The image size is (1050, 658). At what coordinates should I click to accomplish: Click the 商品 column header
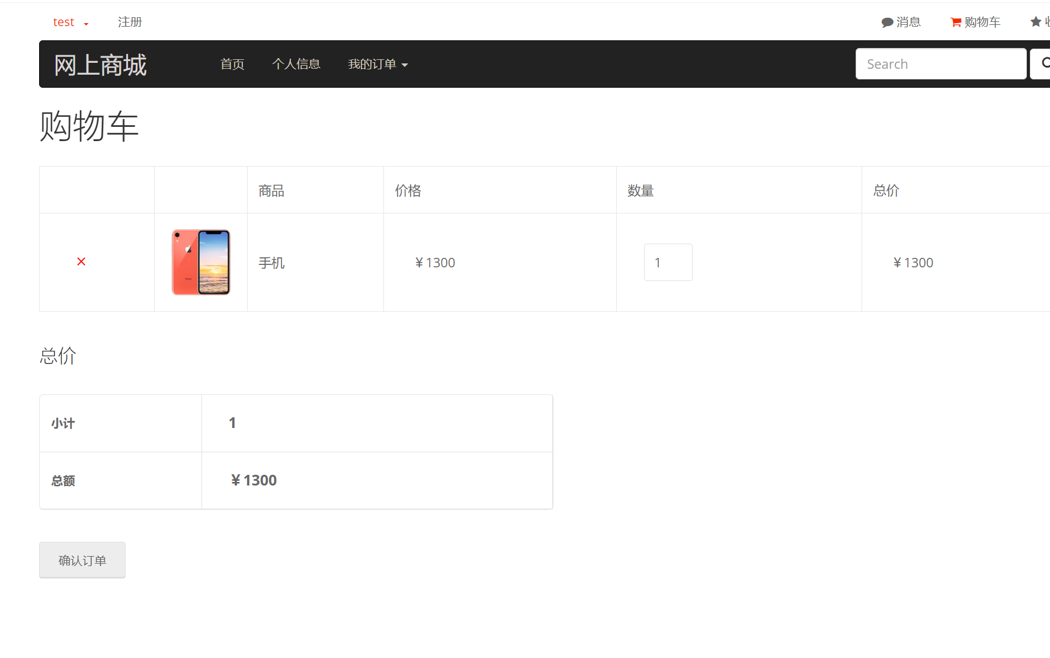[271, 190]
